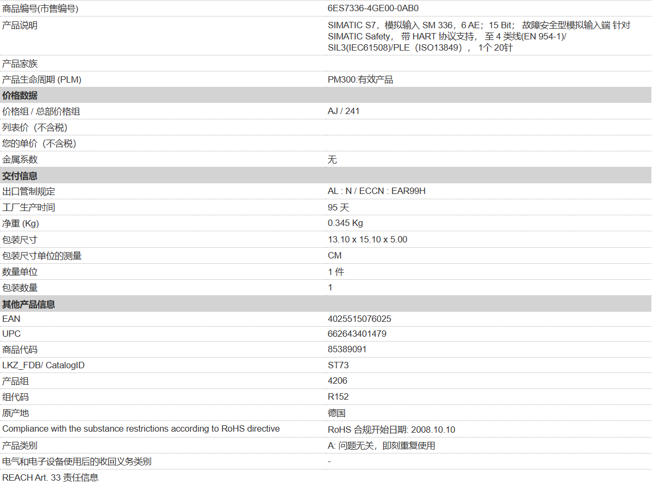Screen dimensions: 653x486
Task: Select the 价格数据 section header
Action: click(20, 95)
